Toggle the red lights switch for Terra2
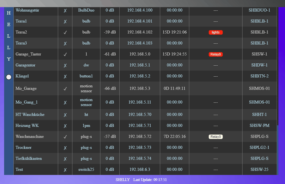 [216, 32]
